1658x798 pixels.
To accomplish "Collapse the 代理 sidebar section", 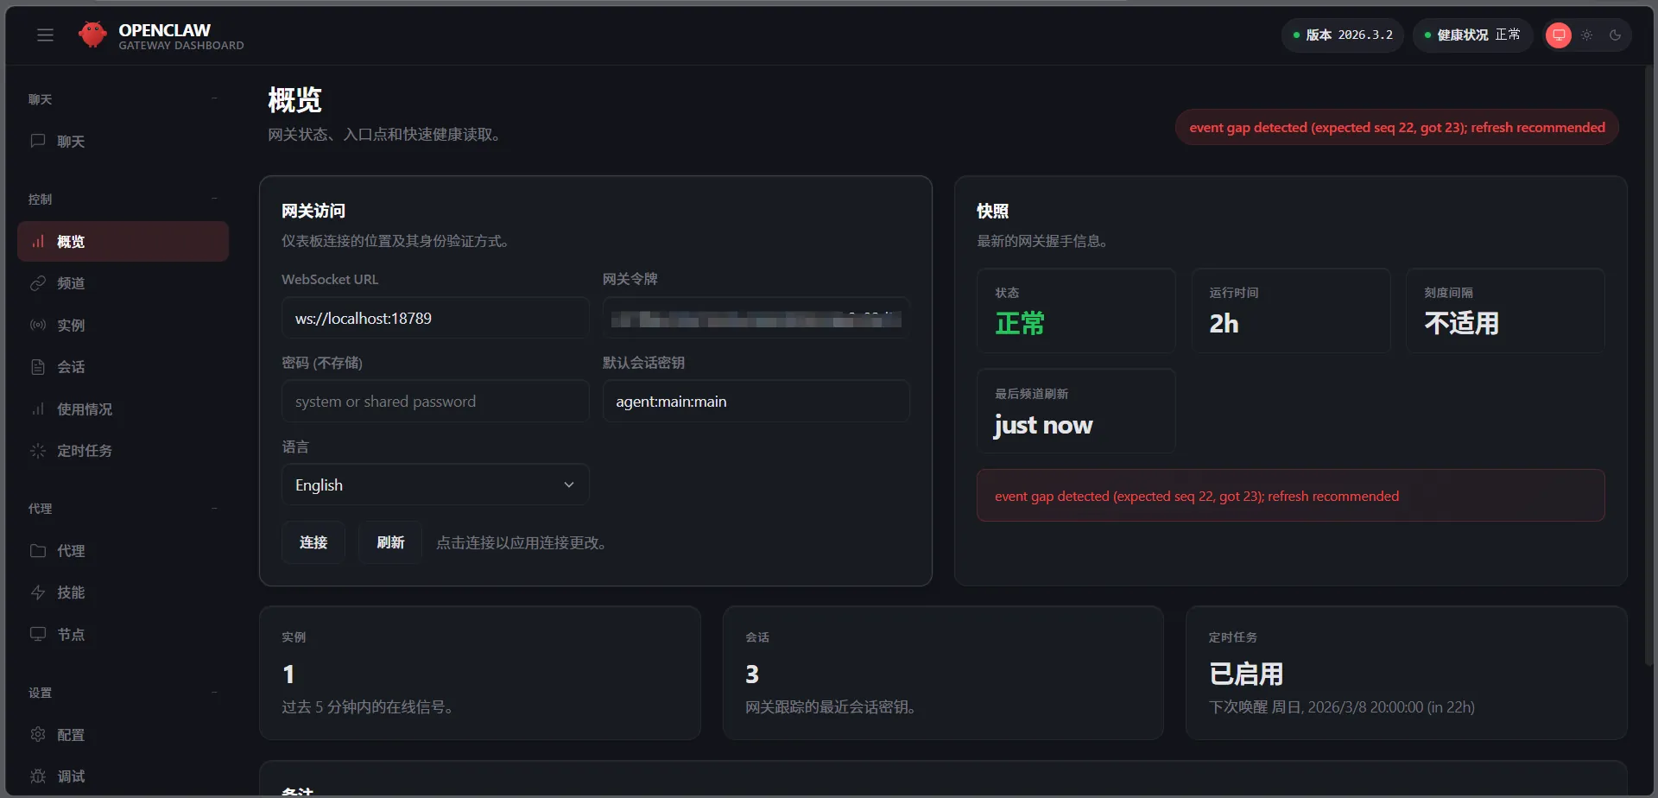I will [x=214, y=509].
